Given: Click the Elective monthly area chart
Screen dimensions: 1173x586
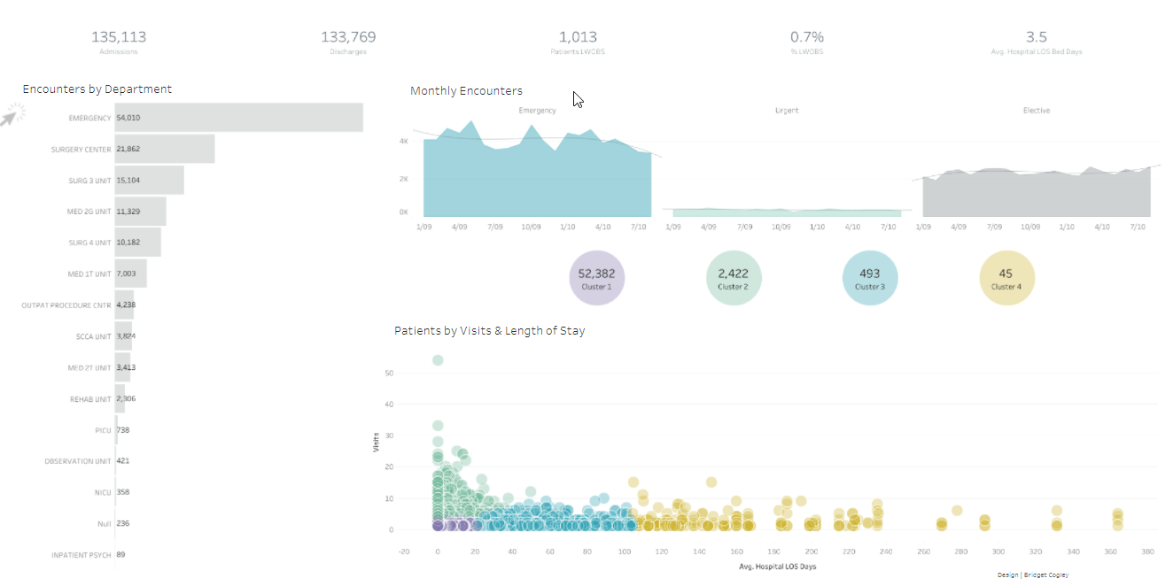Looking at the screenshot, I should 1037,192.
